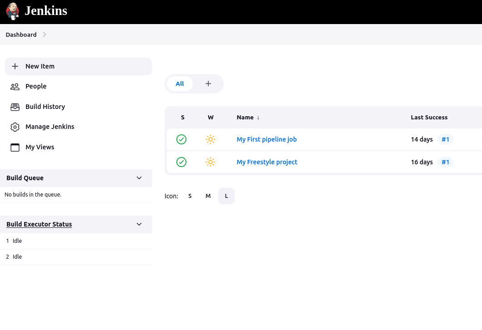Open build #1 of My Freestyle project

pos(446,162)
